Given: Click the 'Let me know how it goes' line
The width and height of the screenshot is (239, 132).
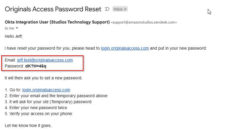Looking at the screenshot, I should 28,125.
